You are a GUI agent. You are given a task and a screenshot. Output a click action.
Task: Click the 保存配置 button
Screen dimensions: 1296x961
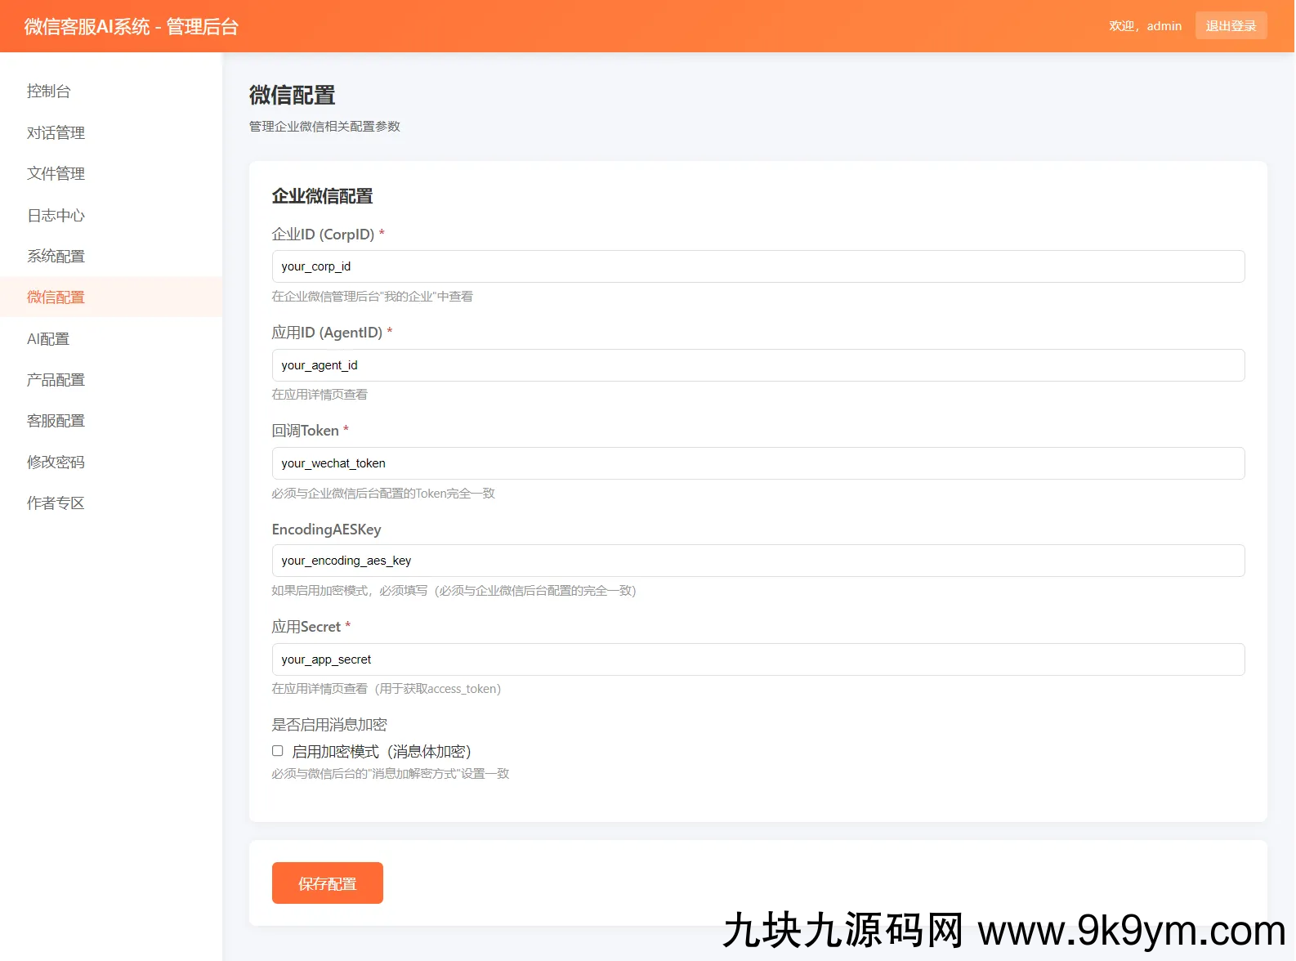327,883
